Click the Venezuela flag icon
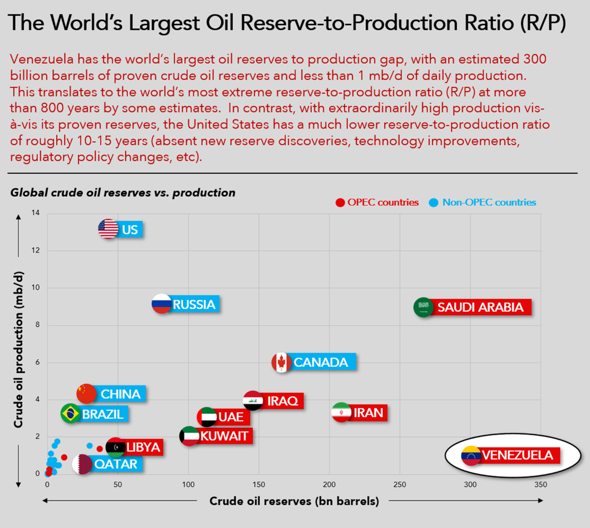 click(471, 455)
